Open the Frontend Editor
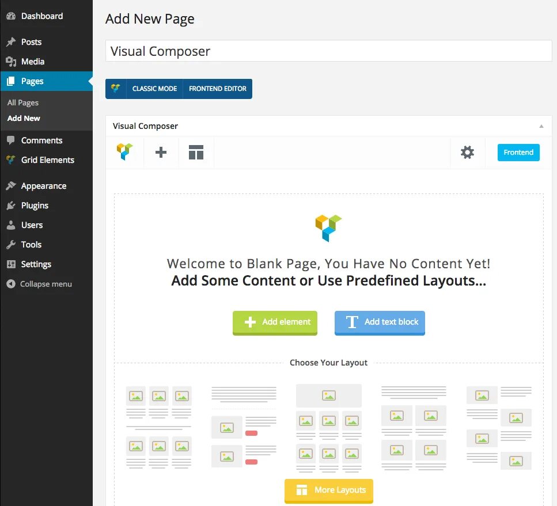 [217, 89]
